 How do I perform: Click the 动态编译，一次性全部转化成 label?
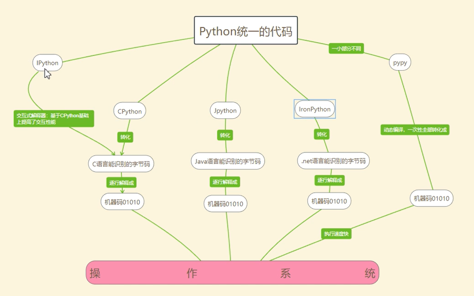[x=415, y=130]
